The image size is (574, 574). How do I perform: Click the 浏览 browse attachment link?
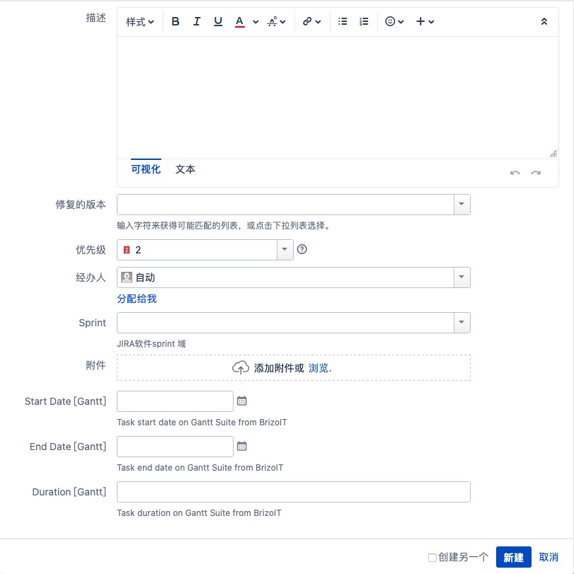click(x=318, y=368)
